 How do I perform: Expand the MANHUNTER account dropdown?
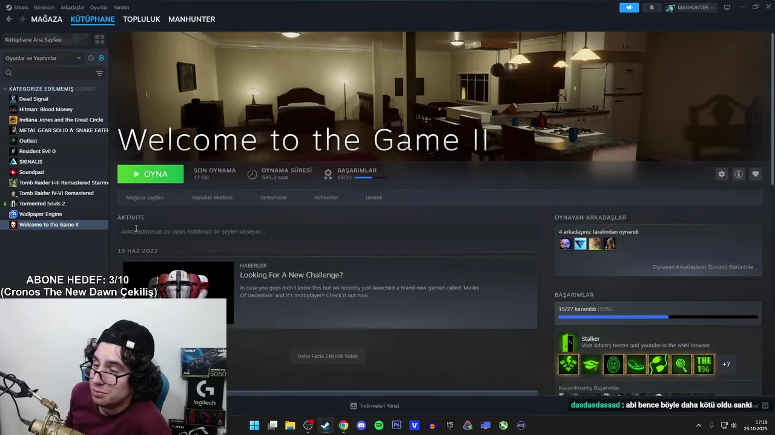[691, 7]
